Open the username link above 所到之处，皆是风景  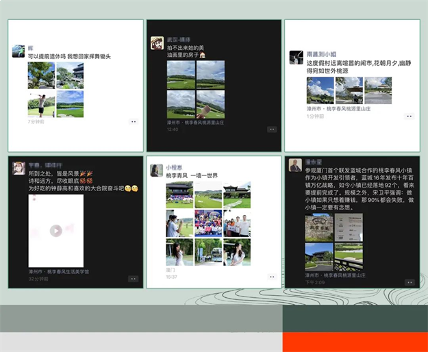click(45, 165)
